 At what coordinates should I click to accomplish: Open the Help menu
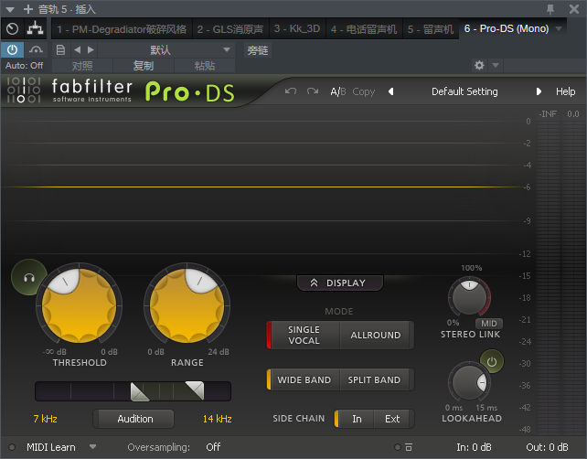click(x=565, y=91)
